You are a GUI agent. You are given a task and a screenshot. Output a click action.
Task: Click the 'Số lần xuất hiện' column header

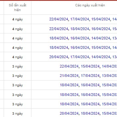(18, 8)
